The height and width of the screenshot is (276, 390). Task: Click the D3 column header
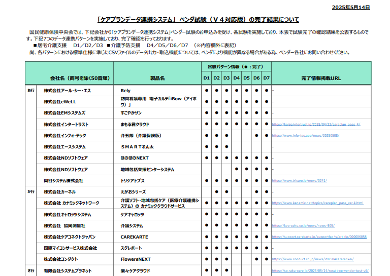point(226,78)
